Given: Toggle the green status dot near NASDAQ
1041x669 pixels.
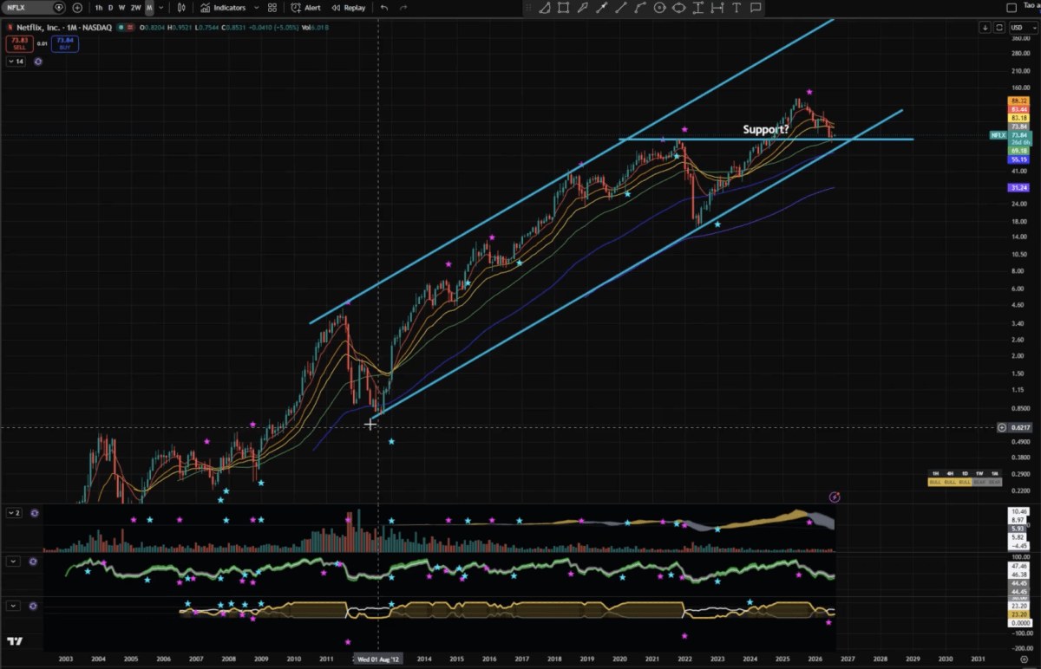Looking at the screenshot, I should (x=120, y=28).
